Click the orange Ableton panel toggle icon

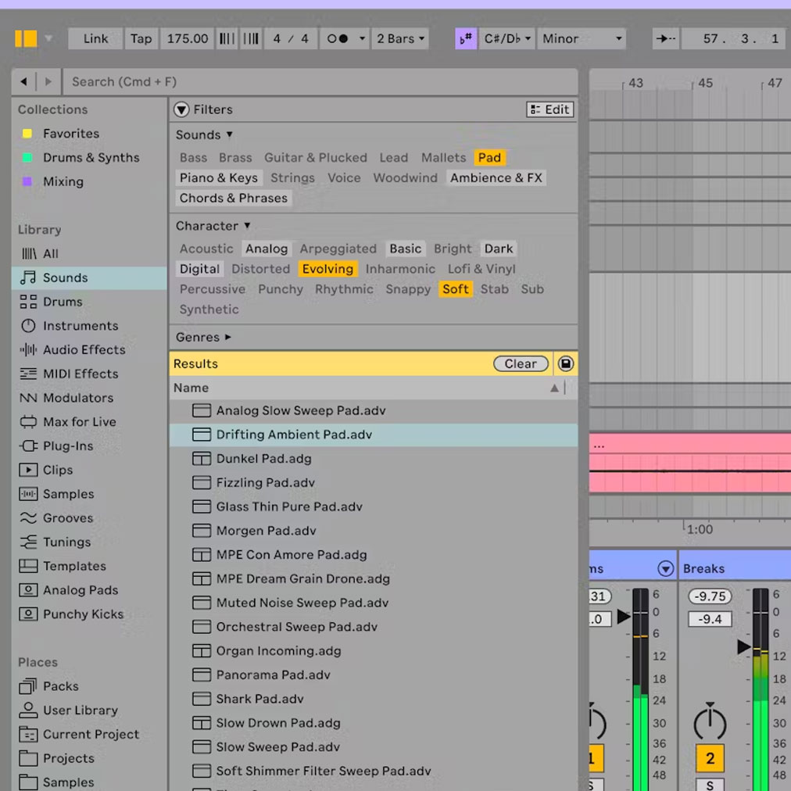coord(26,38)
